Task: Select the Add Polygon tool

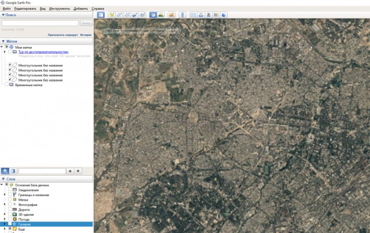Action: (x=120, y=15)
